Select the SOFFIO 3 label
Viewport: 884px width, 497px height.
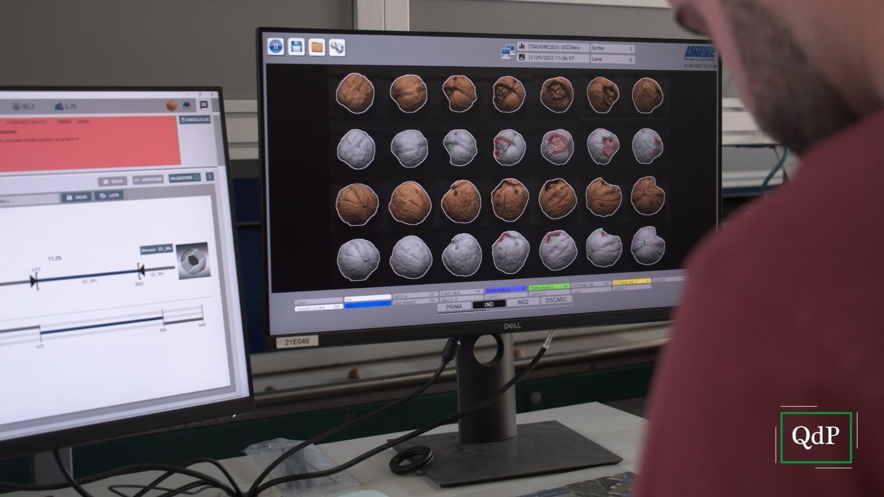pyautogui.click(x=632, y=288)
